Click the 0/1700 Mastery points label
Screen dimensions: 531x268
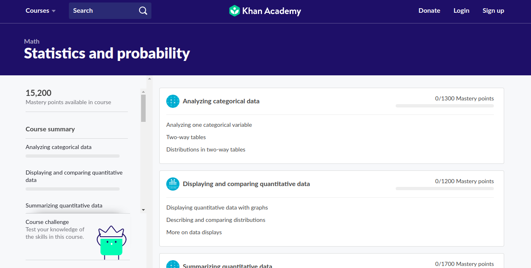click(x=465, y=264)
